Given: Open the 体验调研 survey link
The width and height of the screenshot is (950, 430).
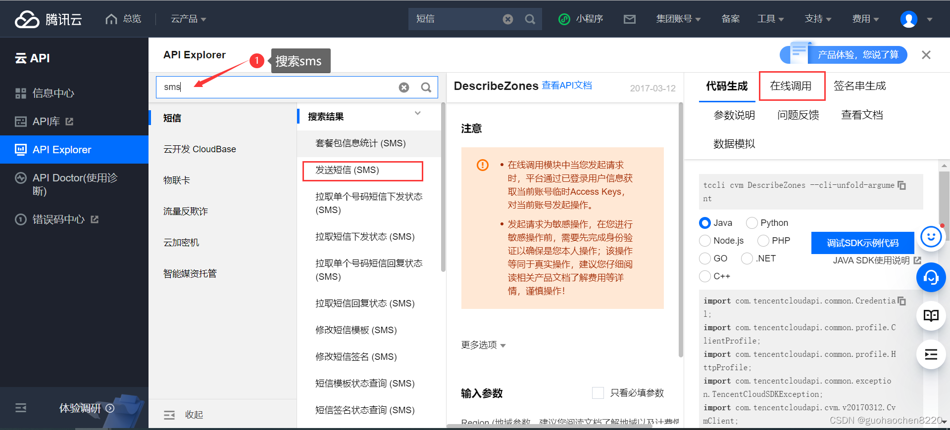Looking at the screenshot, I should (87, 408).
